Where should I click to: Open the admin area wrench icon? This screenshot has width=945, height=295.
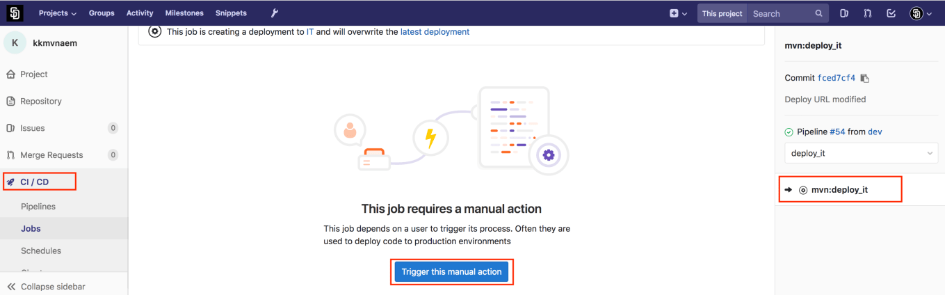pyautogui.click(x=274, y=13)
